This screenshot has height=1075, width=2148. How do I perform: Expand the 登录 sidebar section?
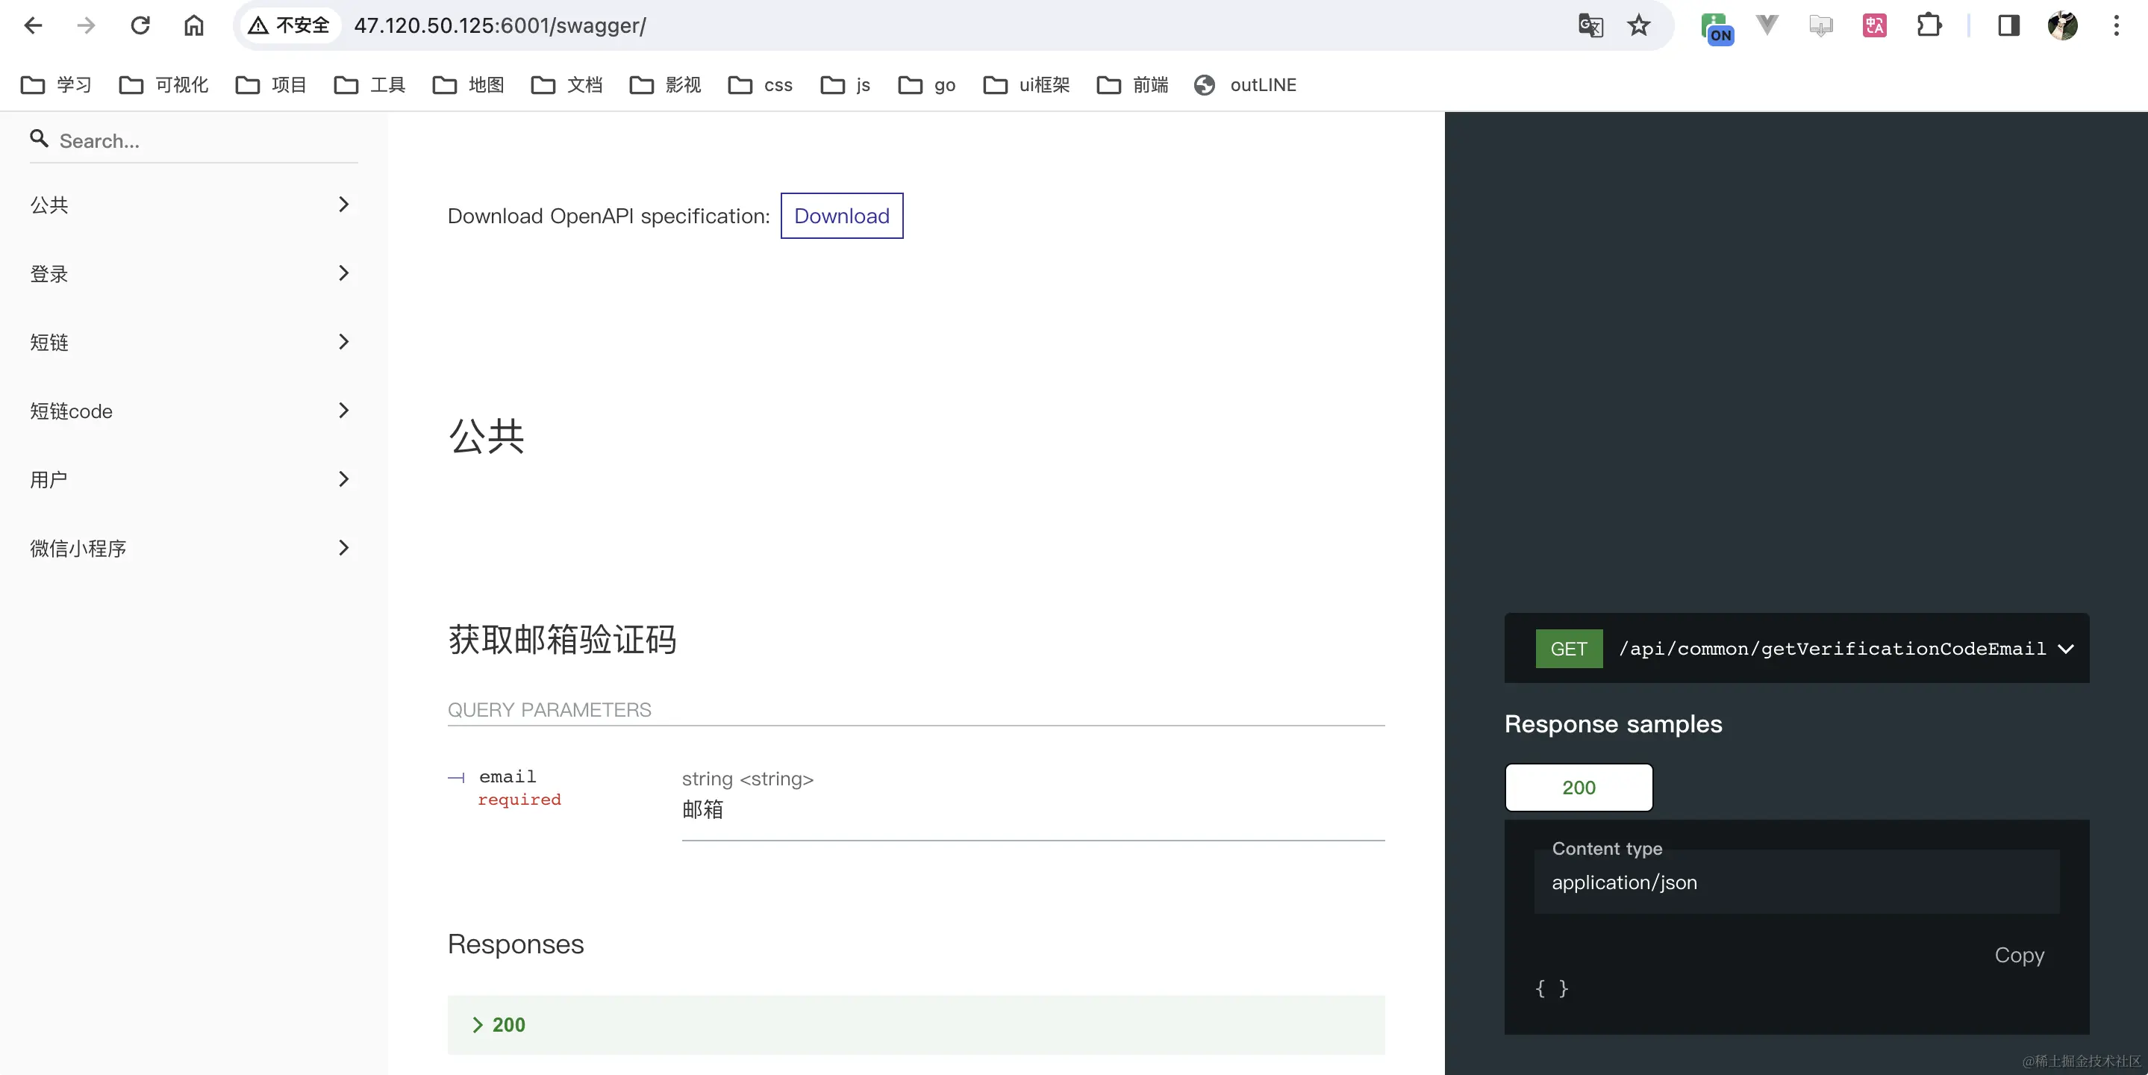pos(193,273)
